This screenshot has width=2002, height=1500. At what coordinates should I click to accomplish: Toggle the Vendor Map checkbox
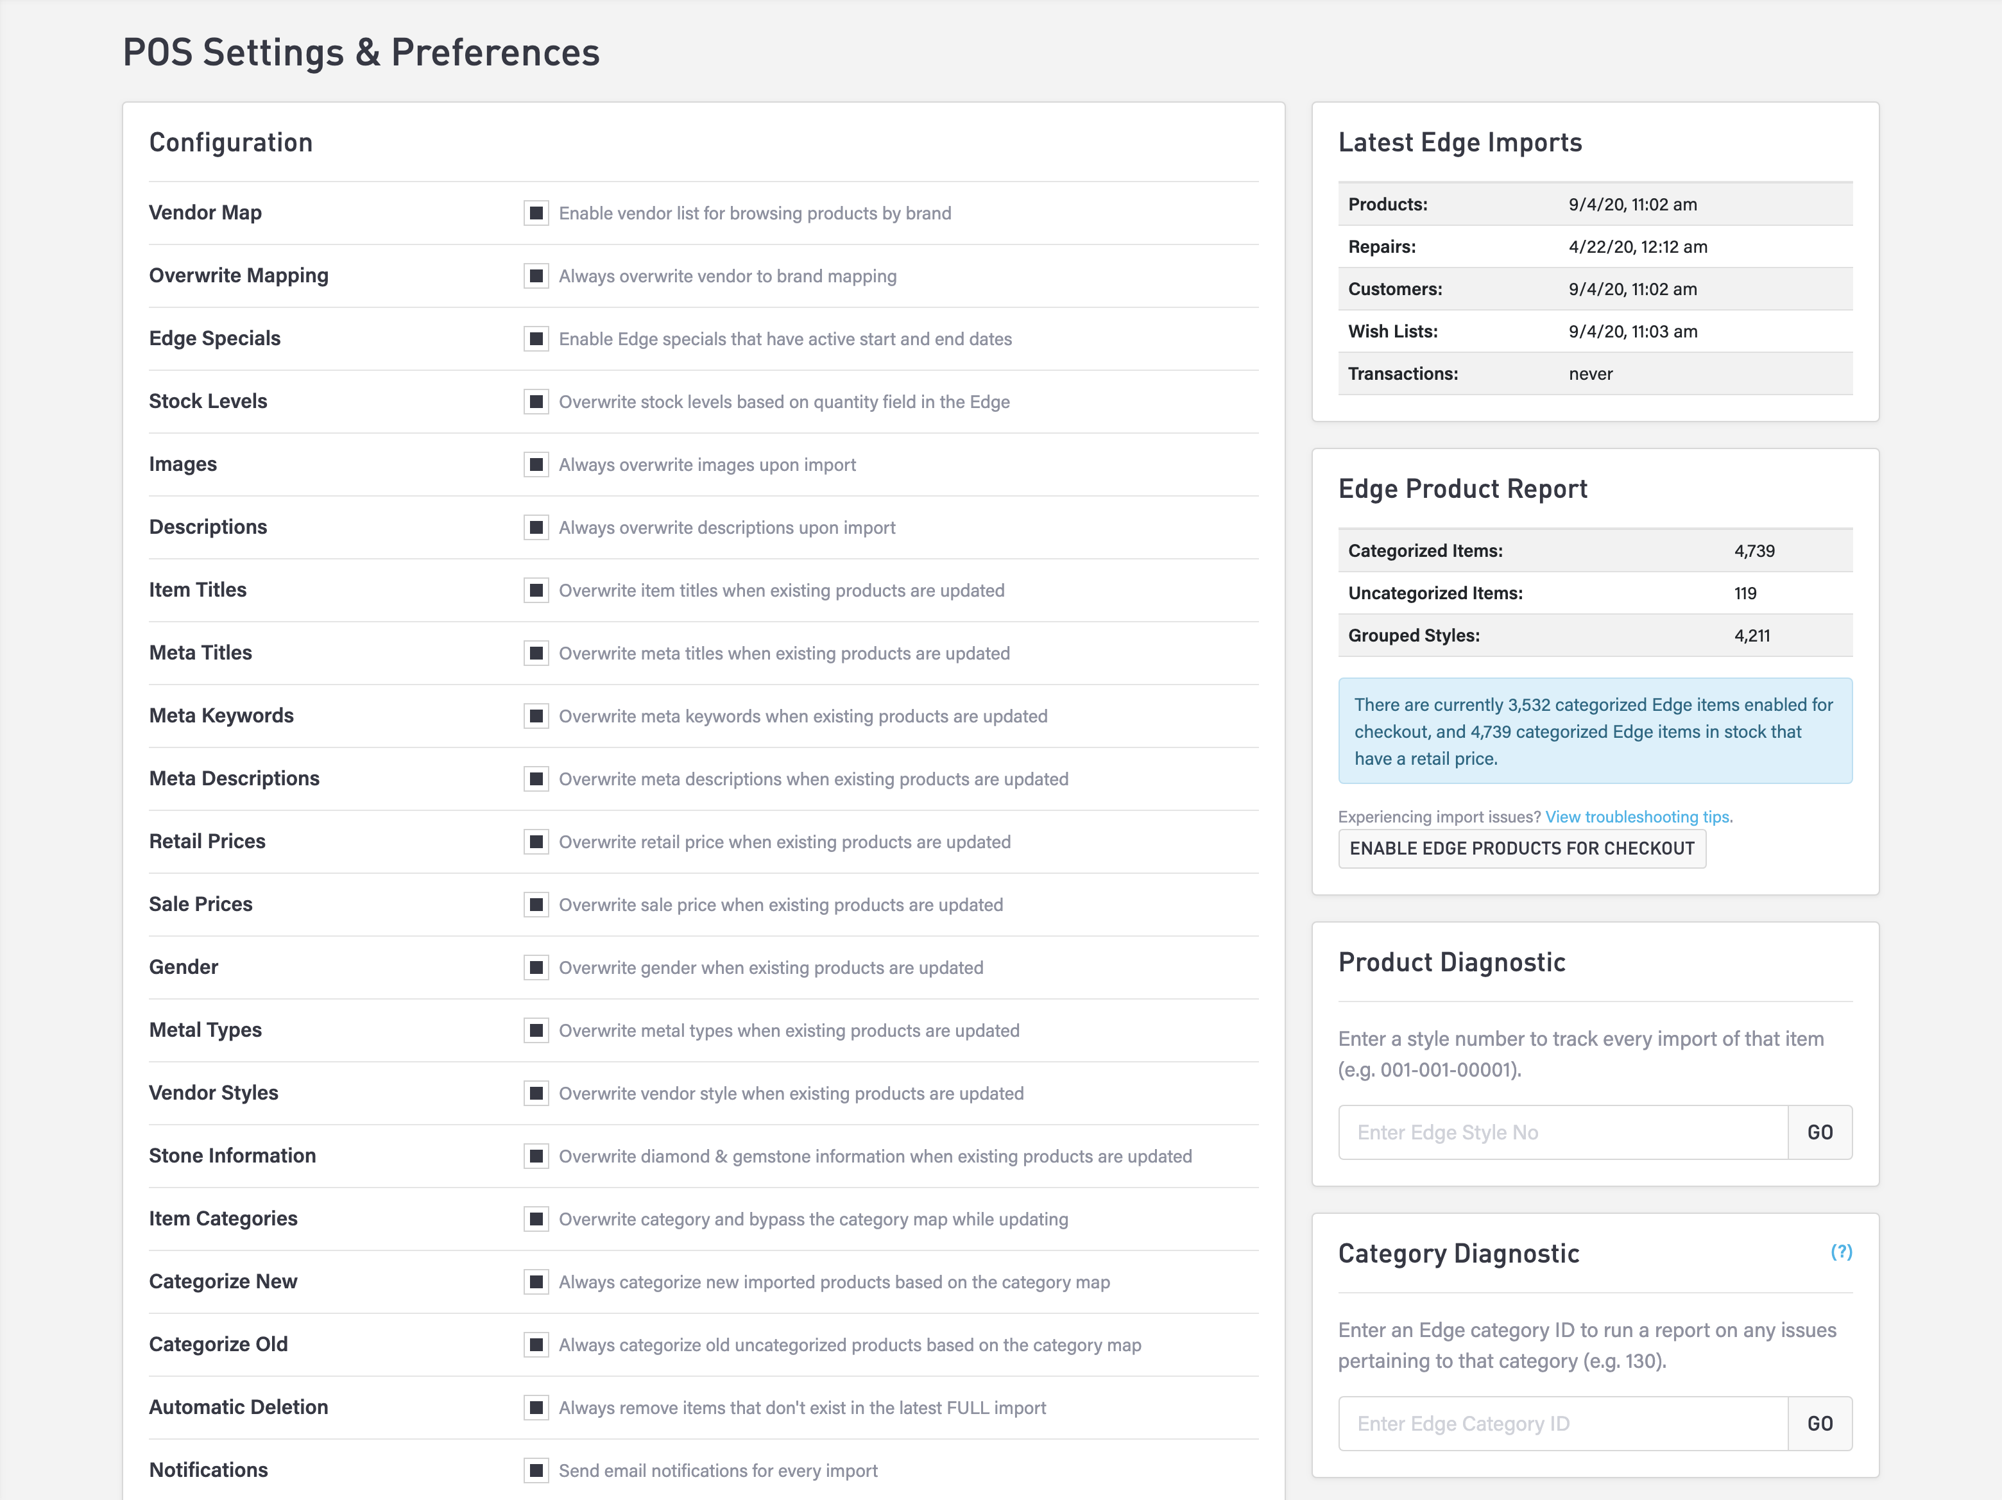[536, 214]
